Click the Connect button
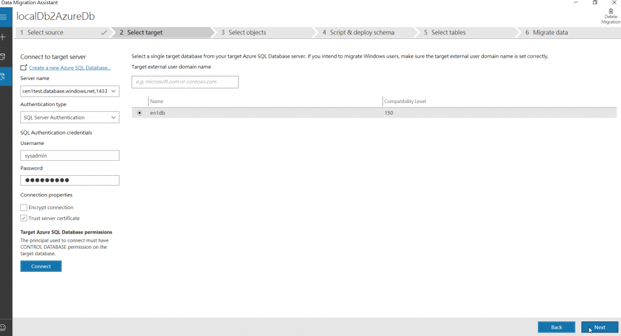This screenshot has width=621, height=336. click(41, 266)
